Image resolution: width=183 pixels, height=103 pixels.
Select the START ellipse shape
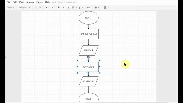89,18
